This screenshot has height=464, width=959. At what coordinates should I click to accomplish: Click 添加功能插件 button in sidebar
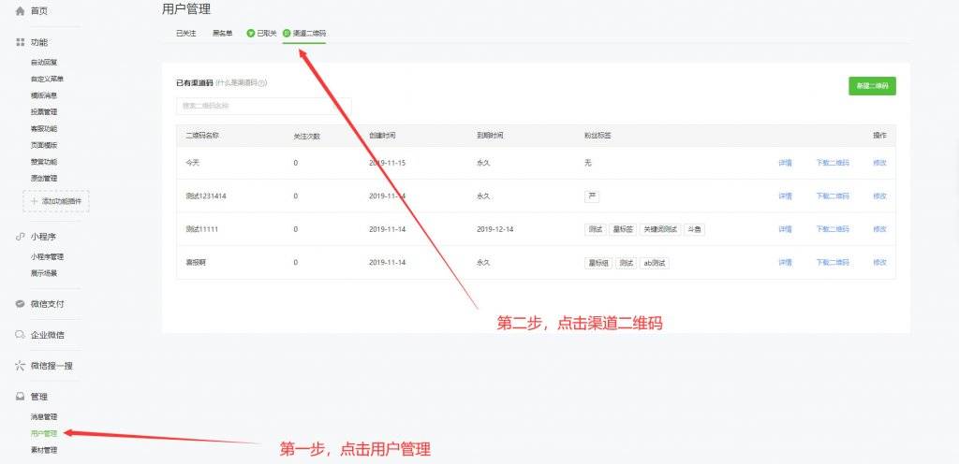(x=56, y=201)
